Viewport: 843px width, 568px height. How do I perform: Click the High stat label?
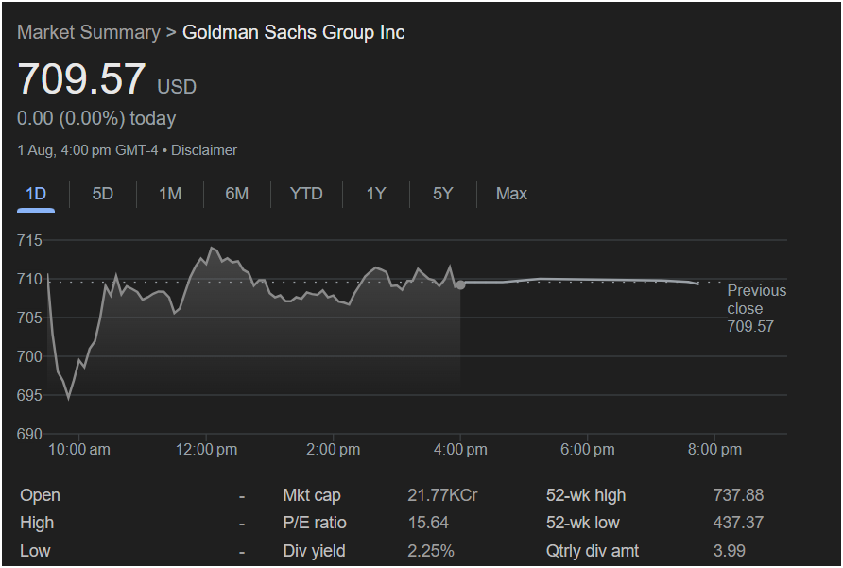pos(37,523)
